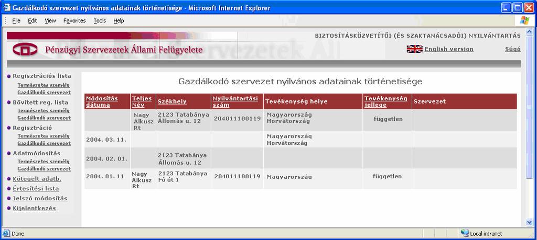Click the PSZÁF logo icon
Viewport: 537px width, 240px height.
(25, 50)
